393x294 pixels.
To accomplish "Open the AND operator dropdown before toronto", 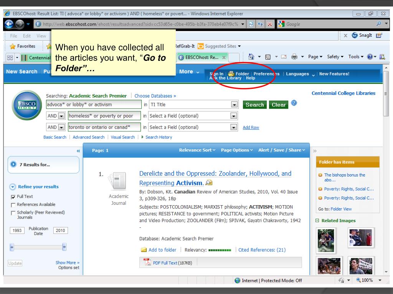I will (x=61, y=127).
